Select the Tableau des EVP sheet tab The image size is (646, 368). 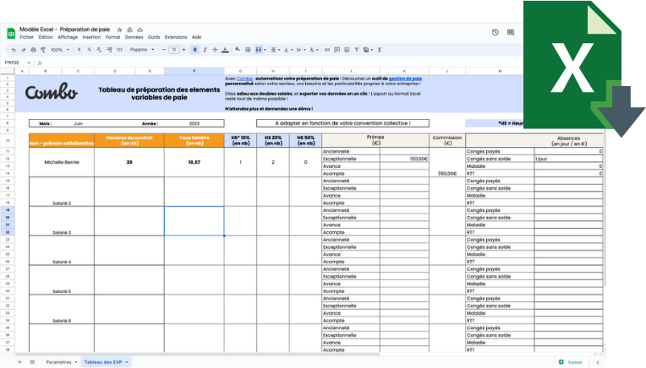[106, 362]
